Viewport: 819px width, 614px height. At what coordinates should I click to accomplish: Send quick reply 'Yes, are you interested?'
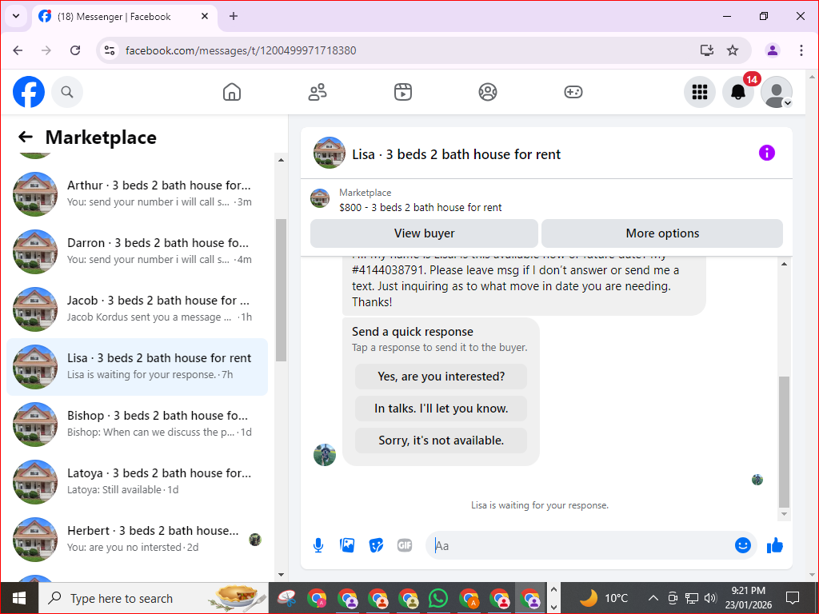click(x=441, y=377)
